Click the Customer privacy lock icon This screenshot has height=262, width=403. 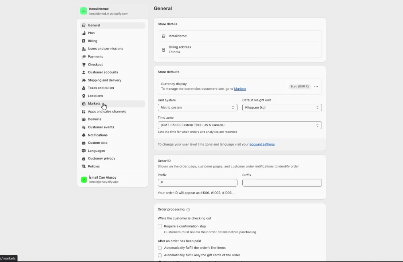pyautogui.click(x=83, y=159)
